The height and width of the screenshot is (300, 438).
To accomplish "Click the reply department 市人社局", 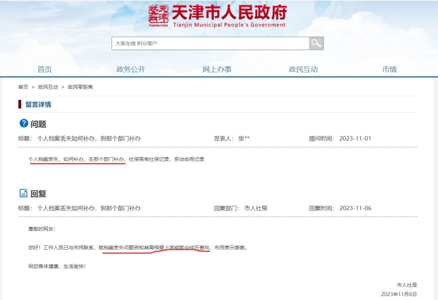I will pos(256,208).
